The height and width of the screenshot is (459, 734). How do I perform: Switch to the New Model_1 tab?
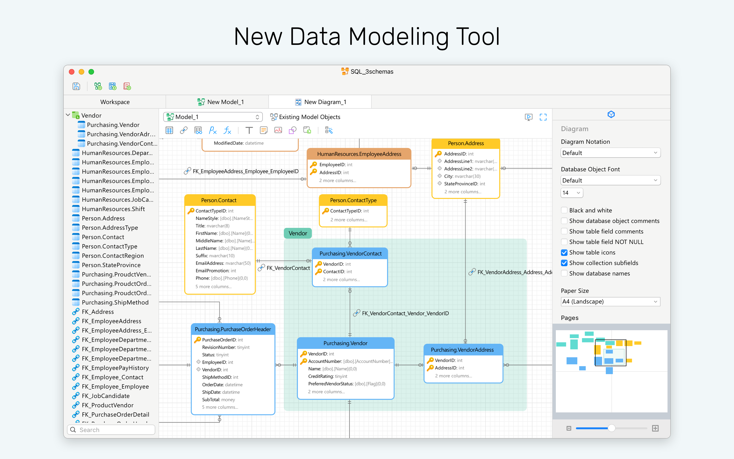[217, 102]
